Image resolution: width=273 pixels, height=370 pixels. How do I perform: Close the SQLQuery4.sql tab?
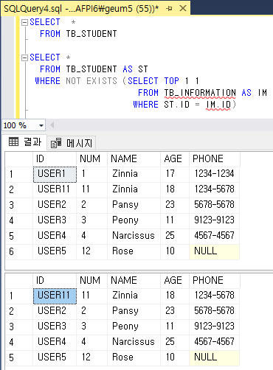tap(183, 8)
